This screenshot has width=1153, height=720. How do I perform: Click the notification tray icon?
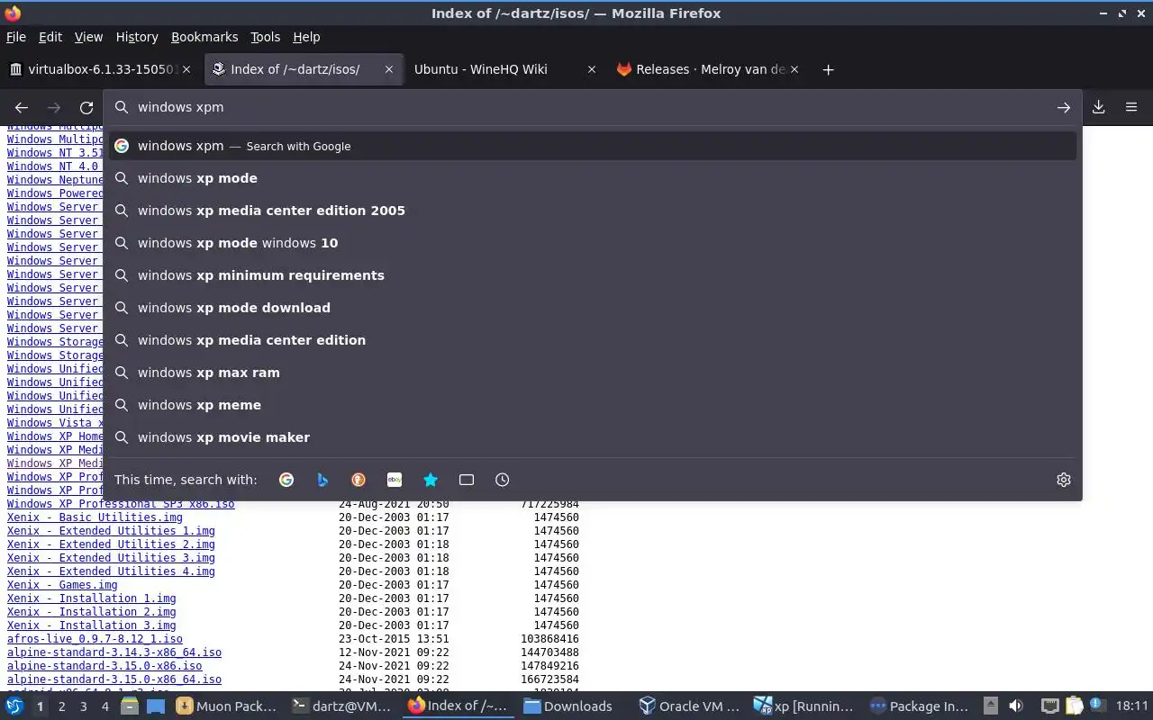pos(1097,705)
